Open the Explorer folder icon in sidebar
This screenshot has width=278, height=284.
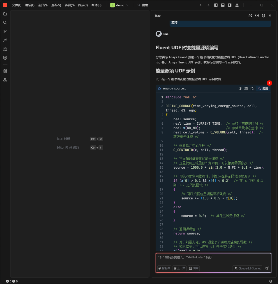point(5,14)
